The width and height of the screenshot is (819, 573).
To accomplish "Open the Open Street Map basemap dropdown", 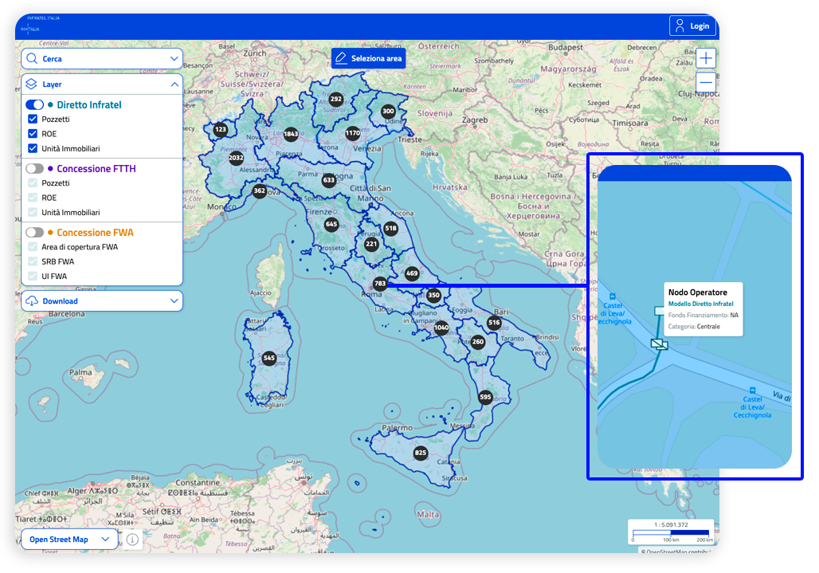I will click(x=69, y=540).
